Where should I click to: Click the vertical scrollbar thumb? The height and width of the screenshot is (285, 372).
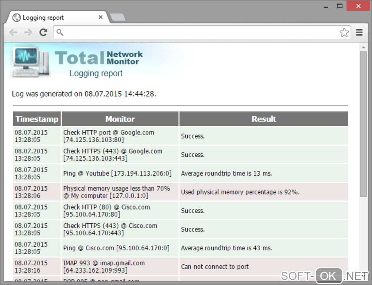[363, 124]
